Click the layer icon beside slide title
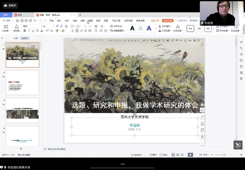245x170 pixels. click(202, 110)
